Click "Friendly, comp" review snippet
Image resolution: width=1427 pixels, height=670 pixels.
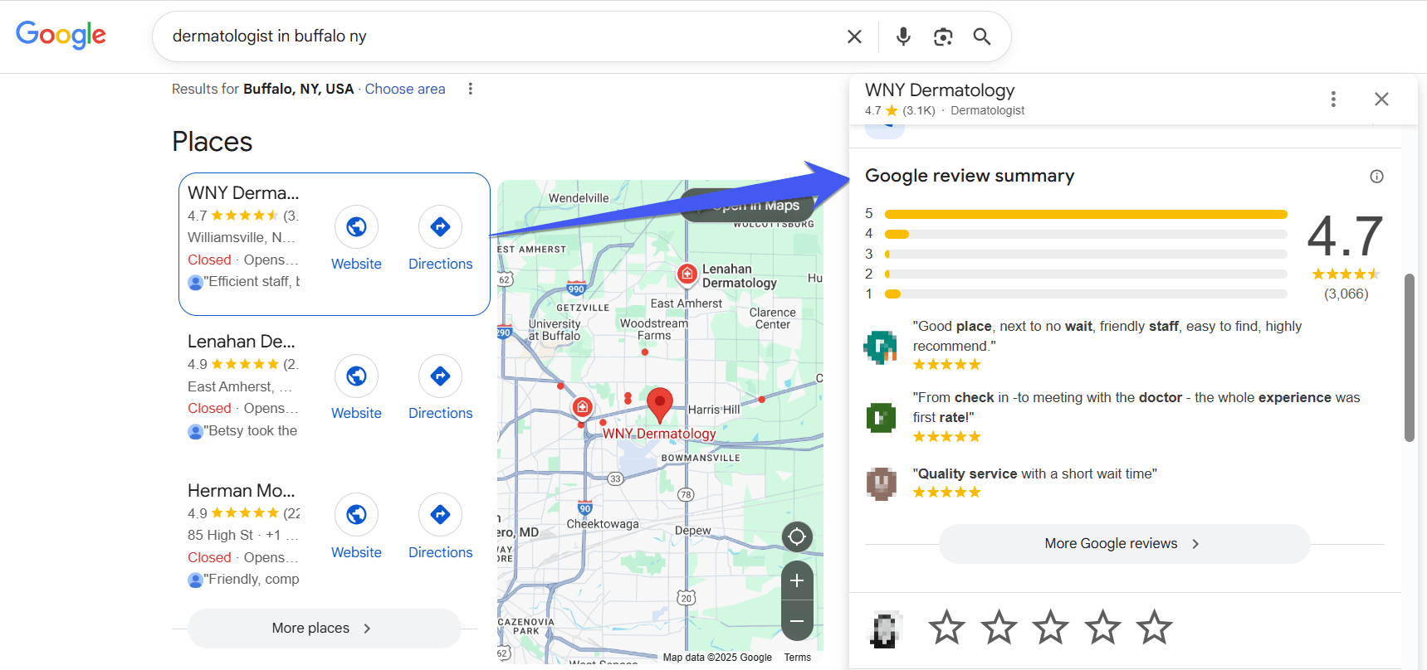[252, 580]
